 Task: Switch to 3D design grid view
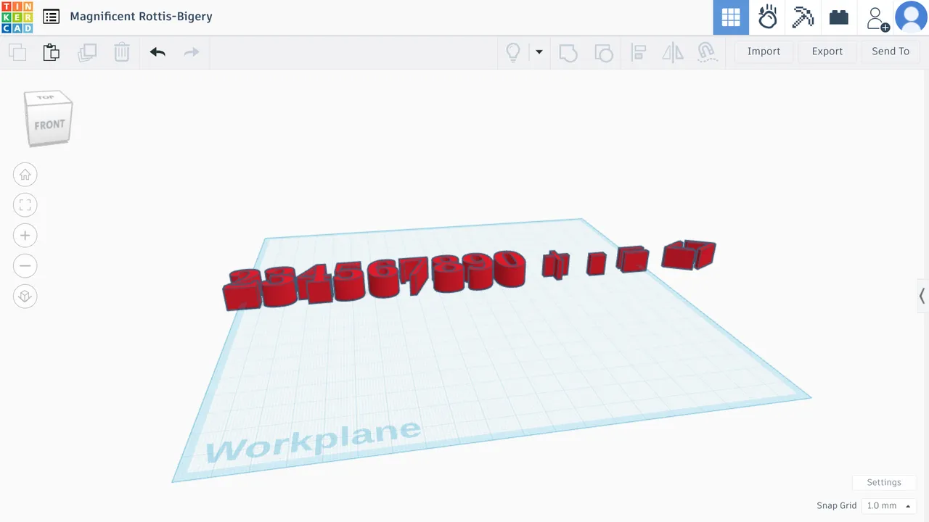point(731,17)
